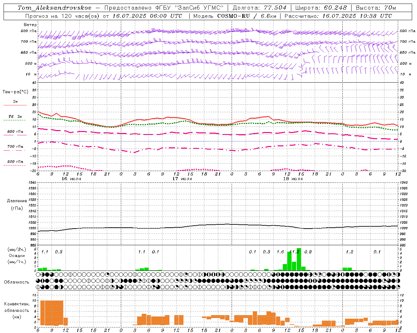
Task: Click the '1.6' precipitation total value
Action: point(280,252)
